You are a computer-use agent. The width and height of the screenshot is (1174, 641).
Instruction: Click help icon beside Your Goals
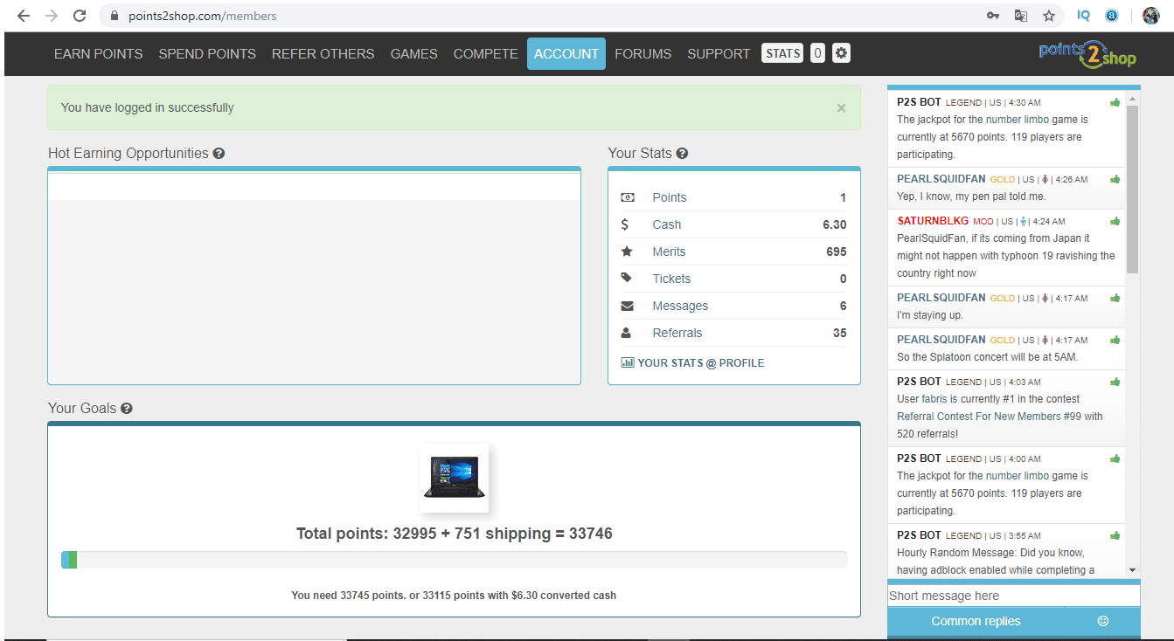click(x=127, y=409)
